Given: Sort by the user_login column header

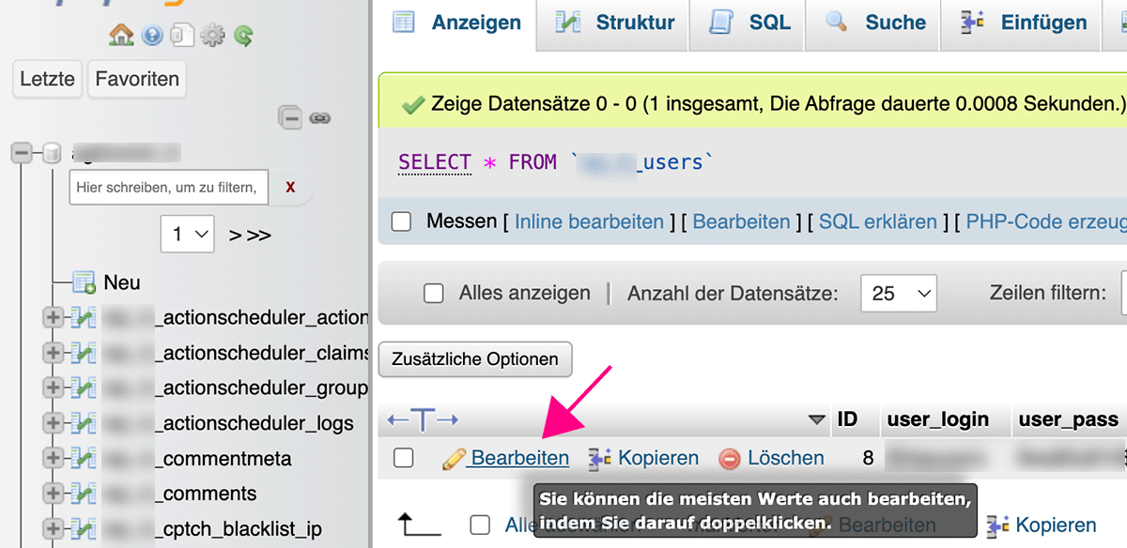Looking at the screenshot, I should (937, 419).
